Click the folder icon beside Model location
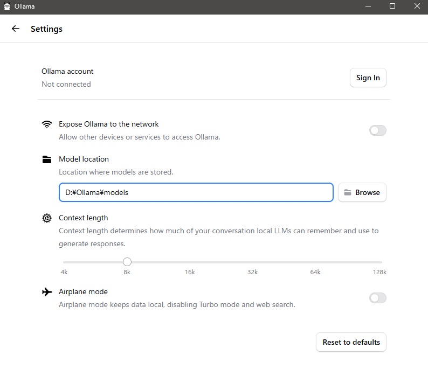The width and height of the screenshot is (428, 376). pos(47,159)
